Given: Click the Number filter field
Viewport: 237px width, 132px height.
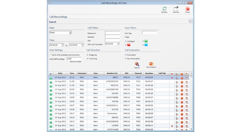Looking at the screenshot, I should 112,36.
